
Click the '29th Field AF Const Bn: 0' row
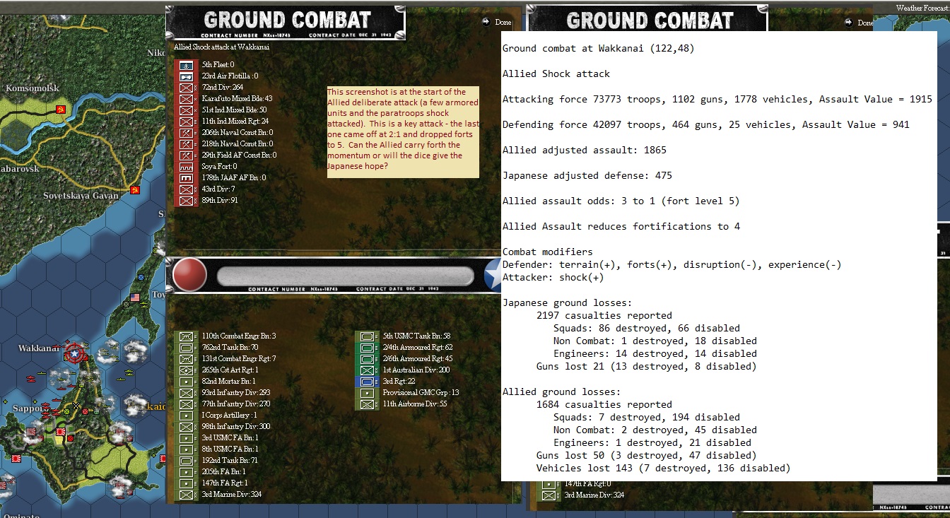click(x=228, y=155)
